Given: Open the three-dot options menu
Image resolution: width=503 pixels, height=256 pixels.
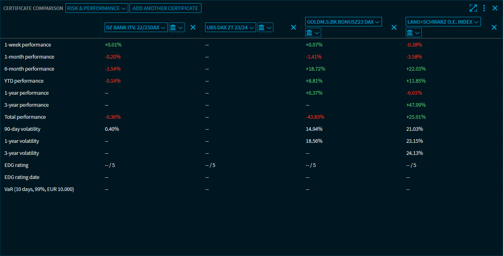Looking at the screenshot, I should [x=484, y=8].
